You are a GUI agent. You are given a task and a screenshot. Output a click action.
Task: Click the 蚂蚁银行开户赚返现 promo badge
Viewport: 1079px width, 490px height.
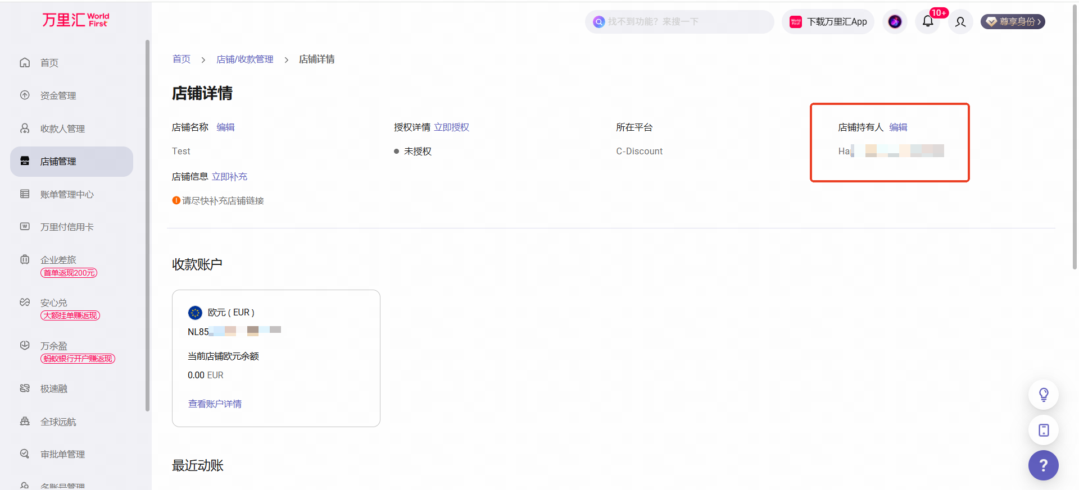[78, 359]
